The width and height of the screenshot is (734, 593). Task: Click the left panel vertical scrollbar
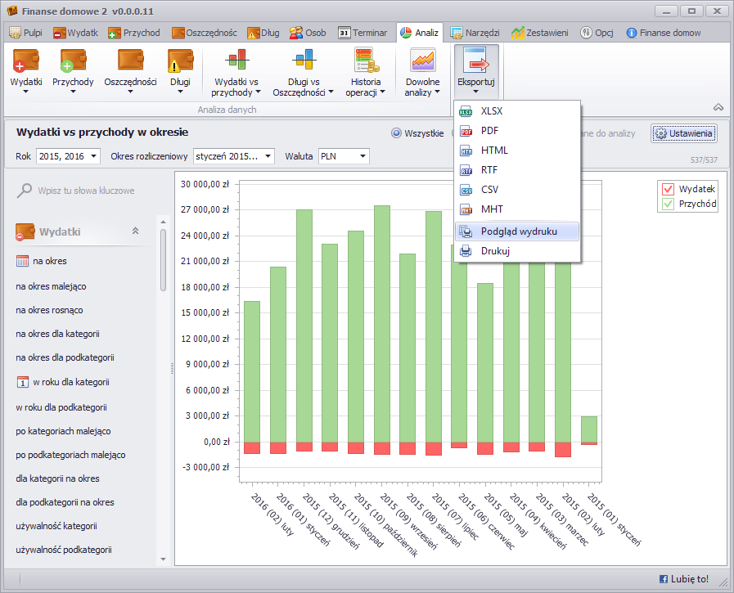pos(163,262)
